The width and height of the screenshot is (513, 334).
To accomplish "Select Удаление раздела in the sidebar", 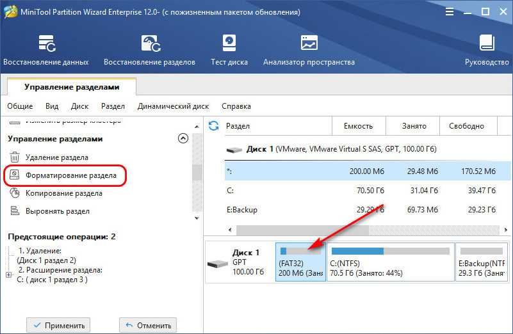I will click(x=56, y=157).
